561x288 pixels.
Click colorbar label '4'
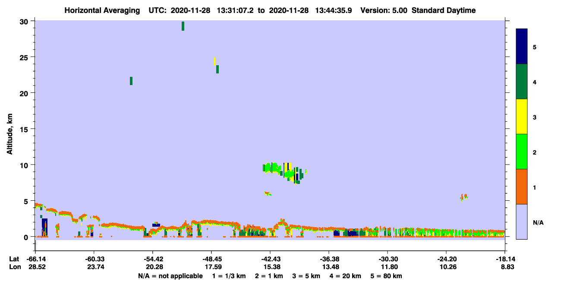point(535,82)
